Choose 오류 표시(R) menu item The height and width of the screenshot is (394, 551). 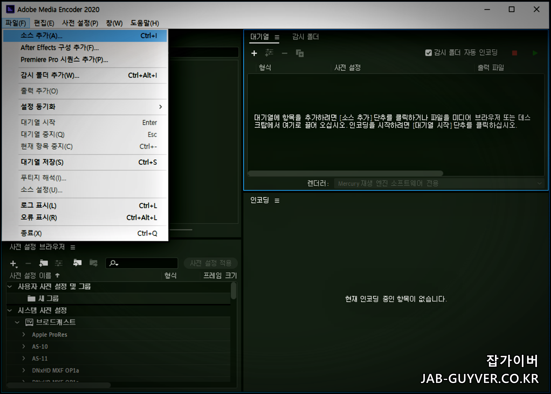[x=85, y=218]
